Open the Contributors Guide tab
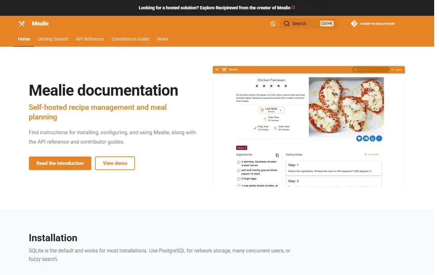This screenshot has width=439, height=275. click(131, 39)
